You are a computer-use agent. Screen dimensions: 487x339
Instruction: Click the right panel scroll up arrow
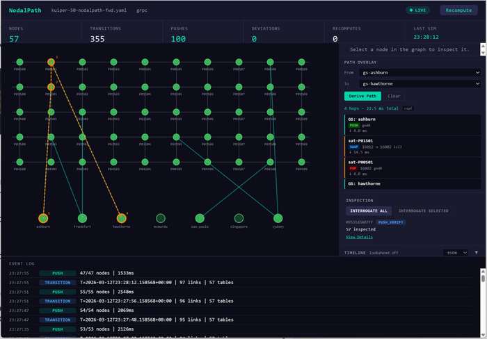tap(483, 47)
